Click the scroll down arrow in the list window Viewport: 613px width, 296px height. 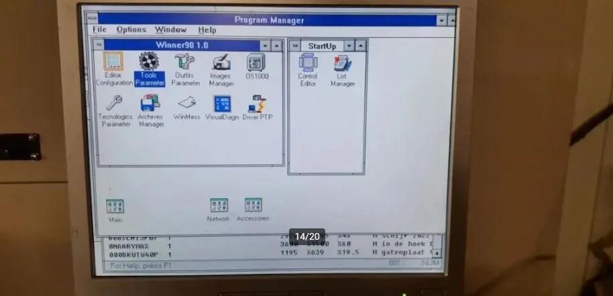pyautogui.click(x=437, y=254)
